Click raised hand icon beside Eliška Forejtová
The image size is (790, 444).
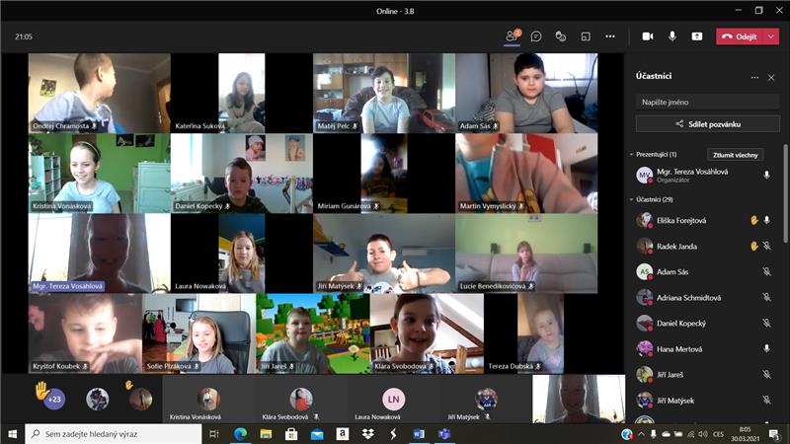point(754,220)
